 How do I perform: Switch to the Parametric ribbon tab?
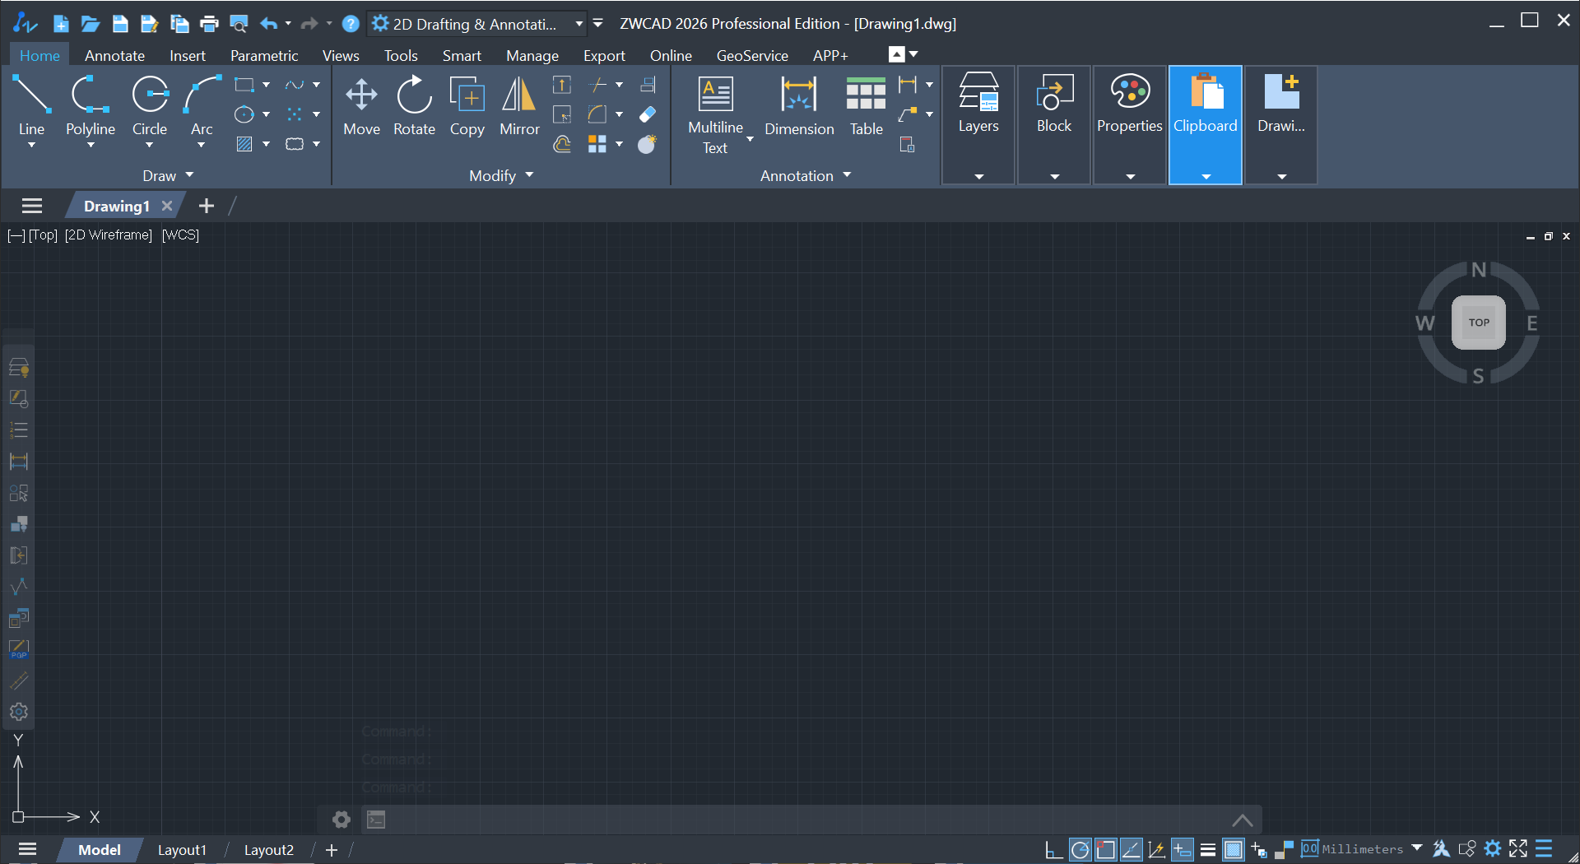tap(263, 55)
